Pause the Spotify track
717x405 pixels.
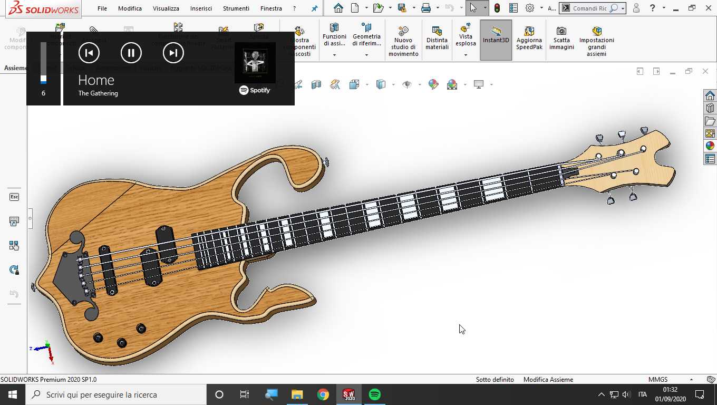(131, 53)
